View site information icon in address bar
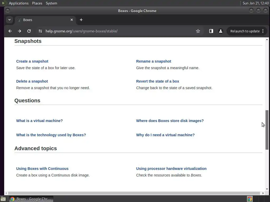This screenshot has width=270, height=202. point(40,31)
